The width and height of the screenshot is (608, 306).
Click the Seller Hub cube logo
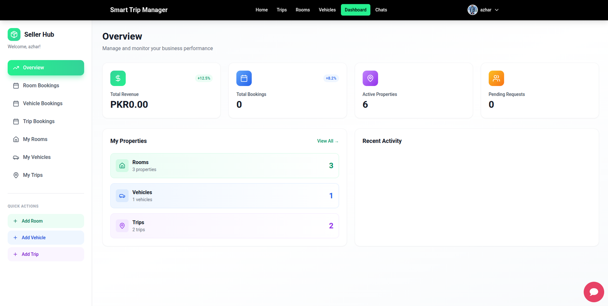click(14, 35)
